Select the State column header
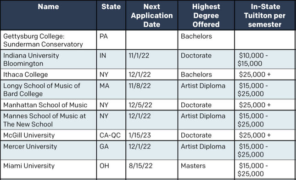Image resolution: width=296 pixels, height=180 pixels. [111, 15]
